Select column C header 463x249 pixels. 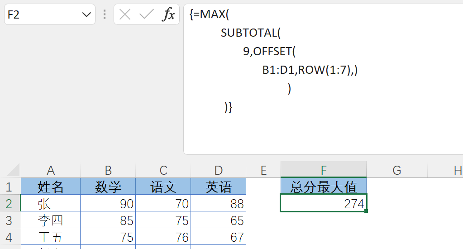tap(163, 170)
